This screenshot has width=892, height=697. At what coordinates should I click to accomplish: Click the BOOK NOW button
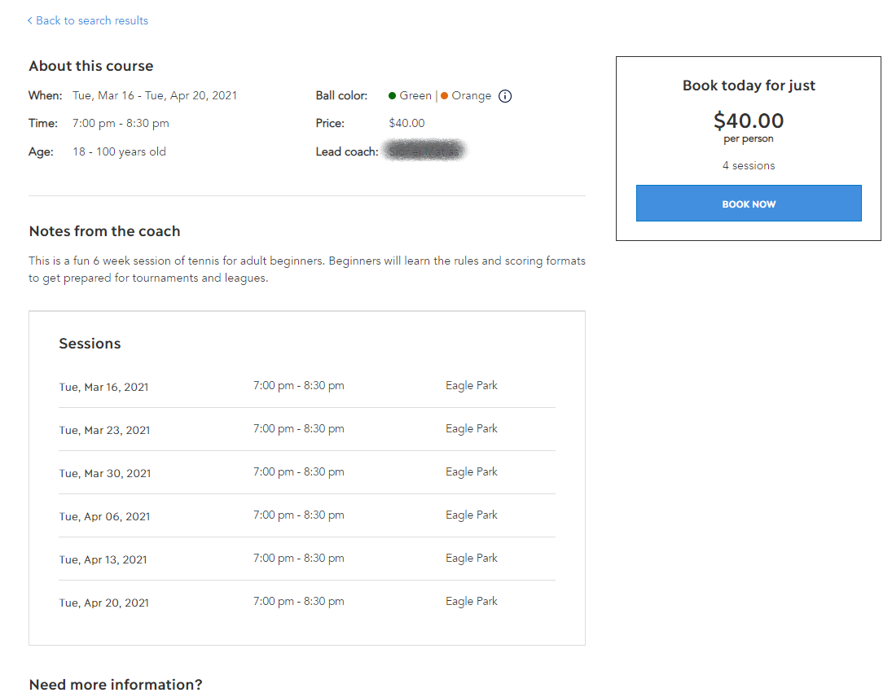point(748,203)
